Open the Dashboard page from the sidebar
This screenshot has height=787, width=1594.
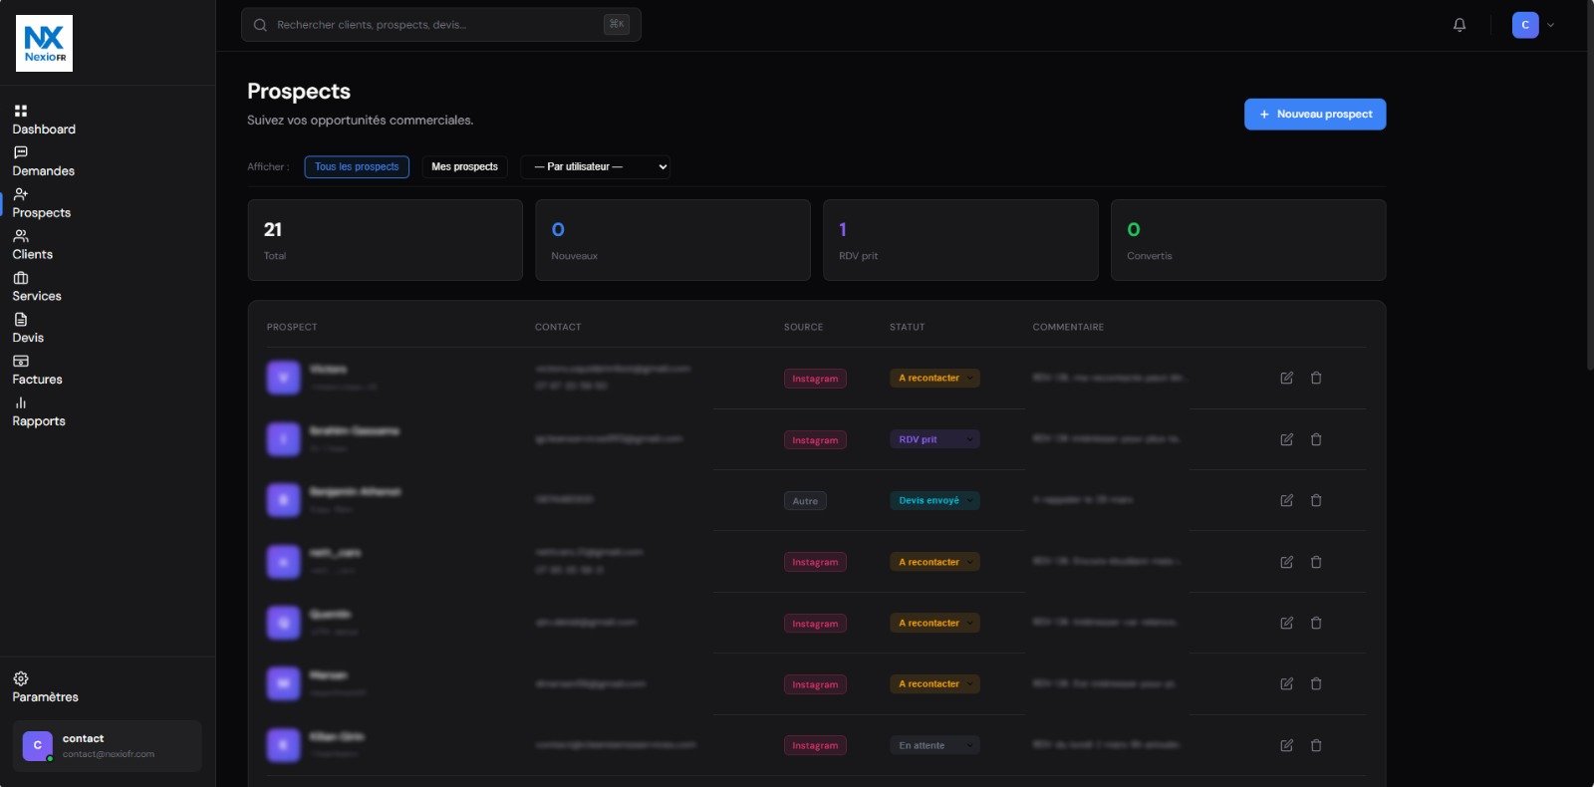tap(44, 120)
